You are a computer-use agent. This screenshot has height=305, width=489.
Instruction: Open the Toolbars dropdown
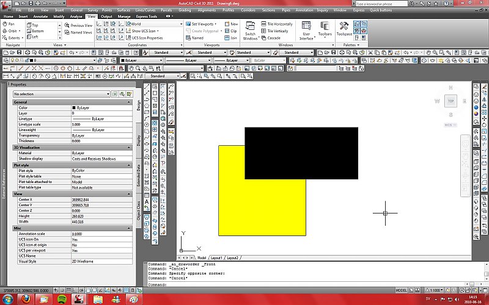[325, 29]
